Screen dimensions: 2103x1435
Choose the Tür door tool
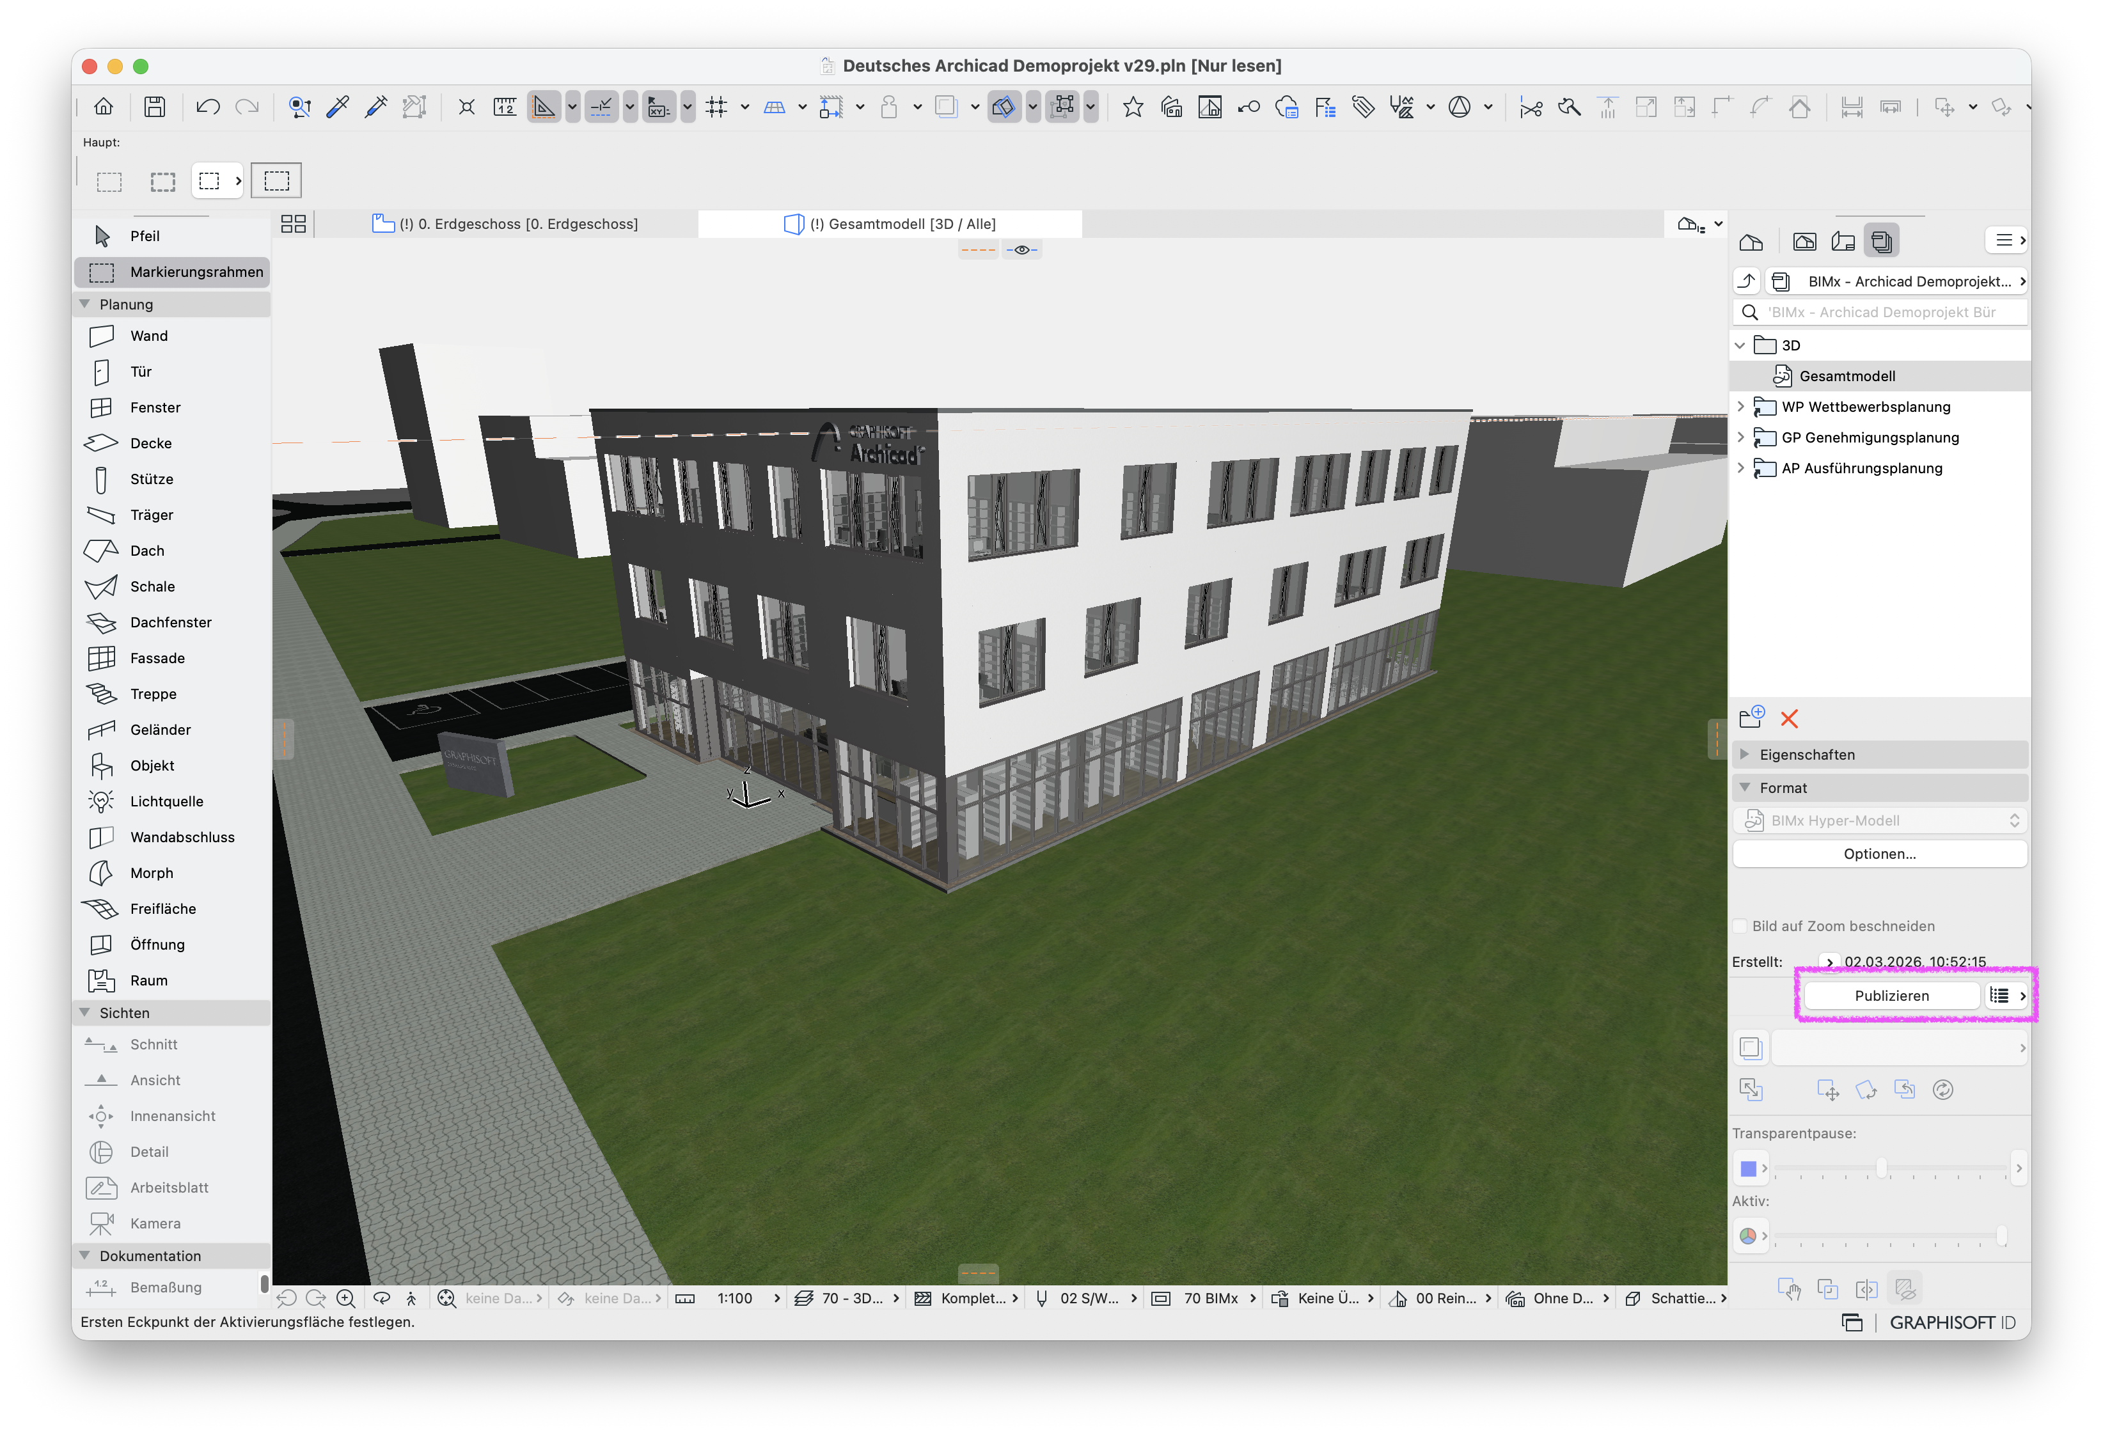click(x=171, y=372)
